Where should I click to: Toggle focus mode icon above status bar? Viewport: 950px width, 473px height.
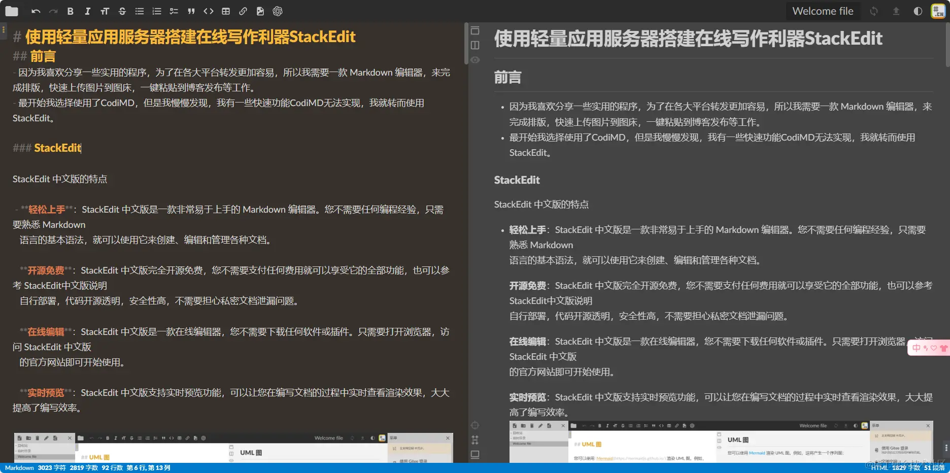point(475,440)
